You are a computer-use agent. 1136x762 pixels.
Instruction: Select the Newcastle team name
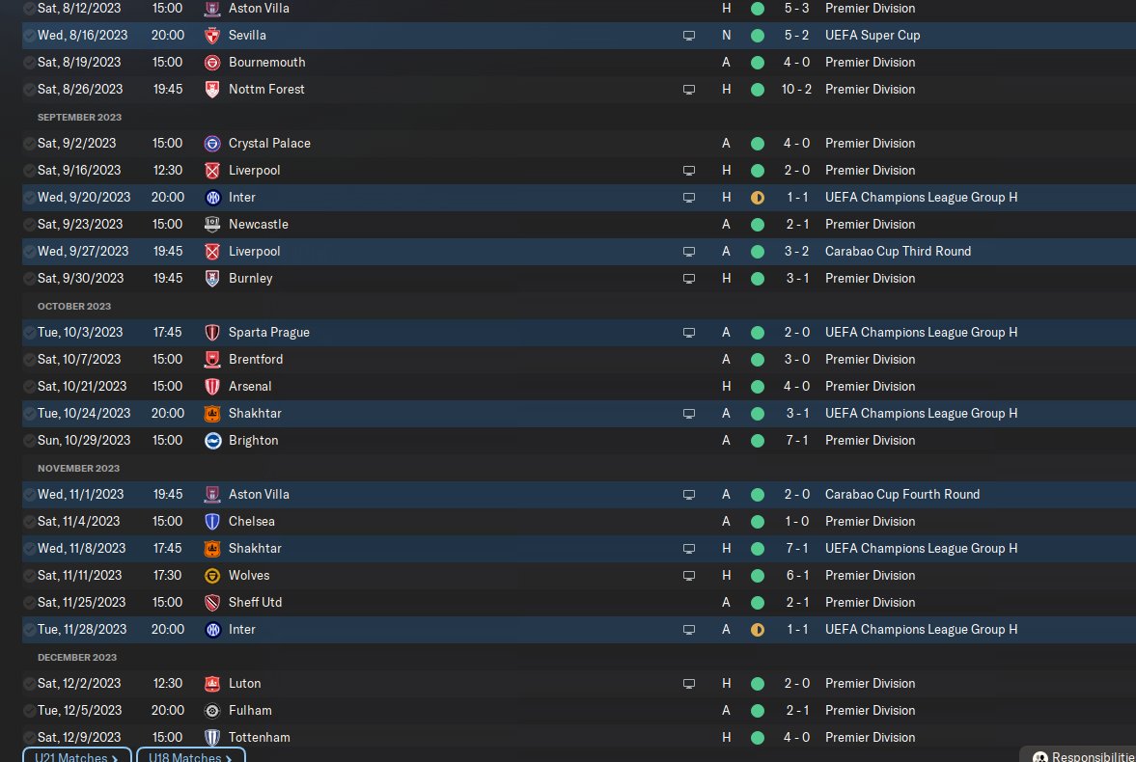(258, 225)
